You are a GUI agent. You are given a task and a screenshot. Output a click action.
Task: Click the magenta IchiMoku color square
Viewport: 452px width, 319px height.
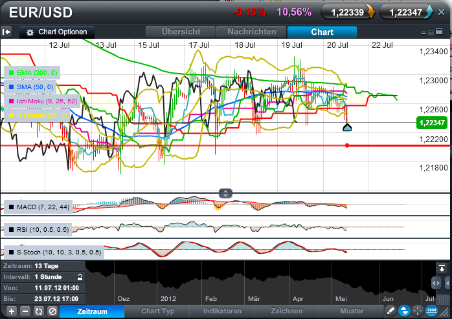pyautogui.click(x=11, y=101)
